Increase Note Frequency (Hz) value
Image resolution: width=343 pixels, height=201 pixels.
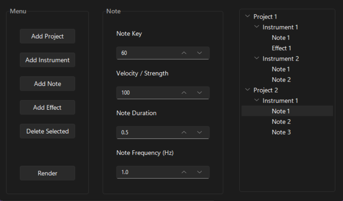coord(184,172)
